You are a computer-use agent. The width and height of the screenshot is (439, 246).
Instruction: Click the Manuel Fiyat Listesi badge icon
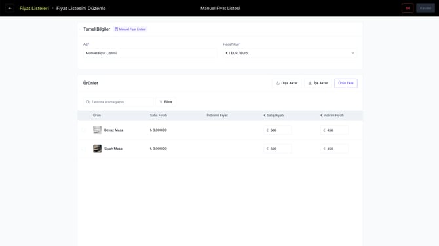(x=116, y=29)
